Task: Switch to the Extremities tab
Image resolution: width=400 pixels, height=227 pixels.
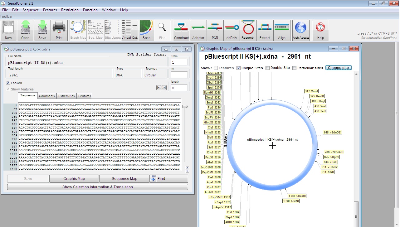Action: (66, 96)
